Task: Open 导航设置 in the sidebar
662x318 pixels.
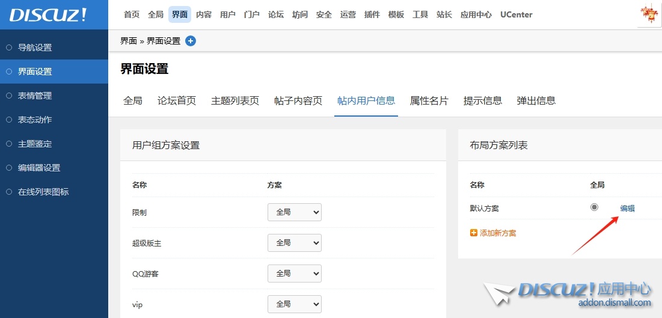Action: click(x=54, y=47)
